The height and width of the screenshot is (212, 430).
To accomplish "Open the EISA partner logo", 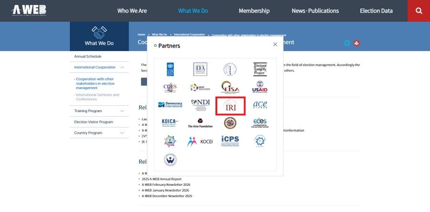I will point(230,87).
